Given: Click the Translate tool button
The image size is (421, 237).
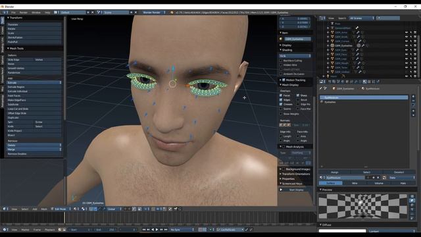Looking at the screenshot, I should pyautogui.click(x=34, y=24).
